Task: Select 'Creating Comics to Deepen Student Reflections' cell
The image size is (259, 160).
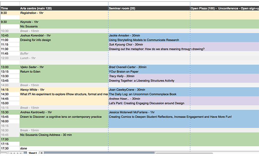Action: coord(149,117)
